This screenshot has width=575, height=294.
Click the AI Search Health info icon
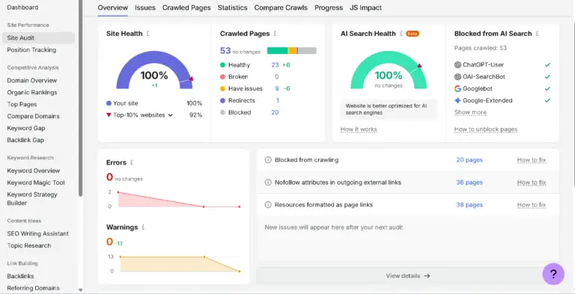click(401, 34)
